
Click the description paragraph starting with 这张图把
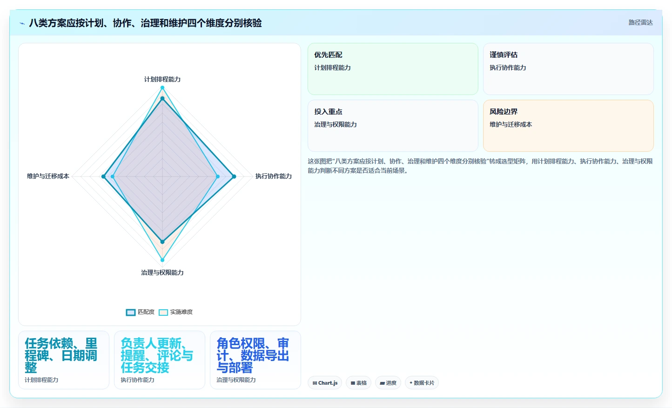(480, 166)
